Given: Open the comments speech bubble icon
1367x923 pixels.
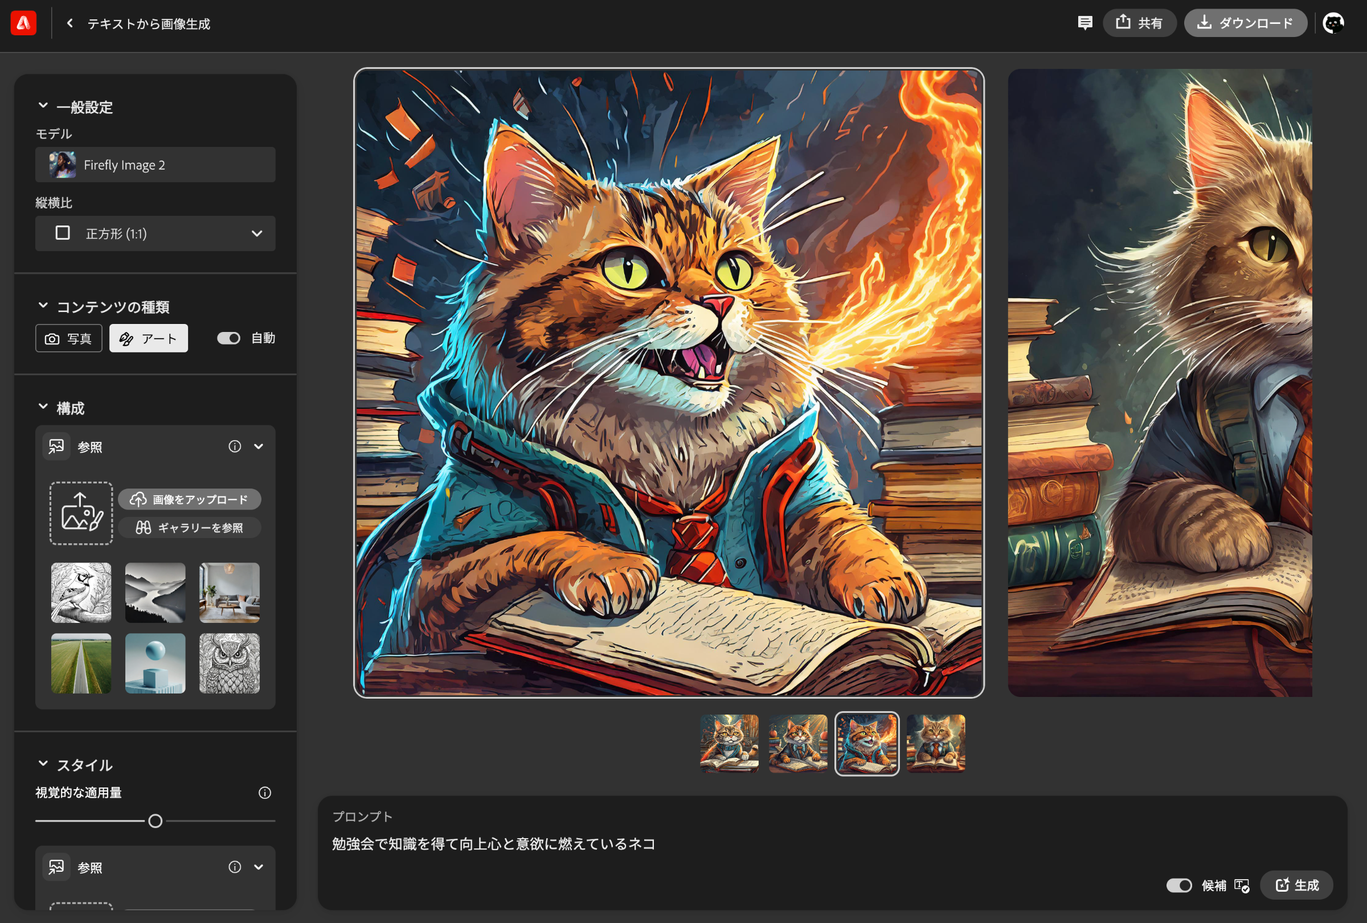Looking at the screenshot, I should point(1084,23).
